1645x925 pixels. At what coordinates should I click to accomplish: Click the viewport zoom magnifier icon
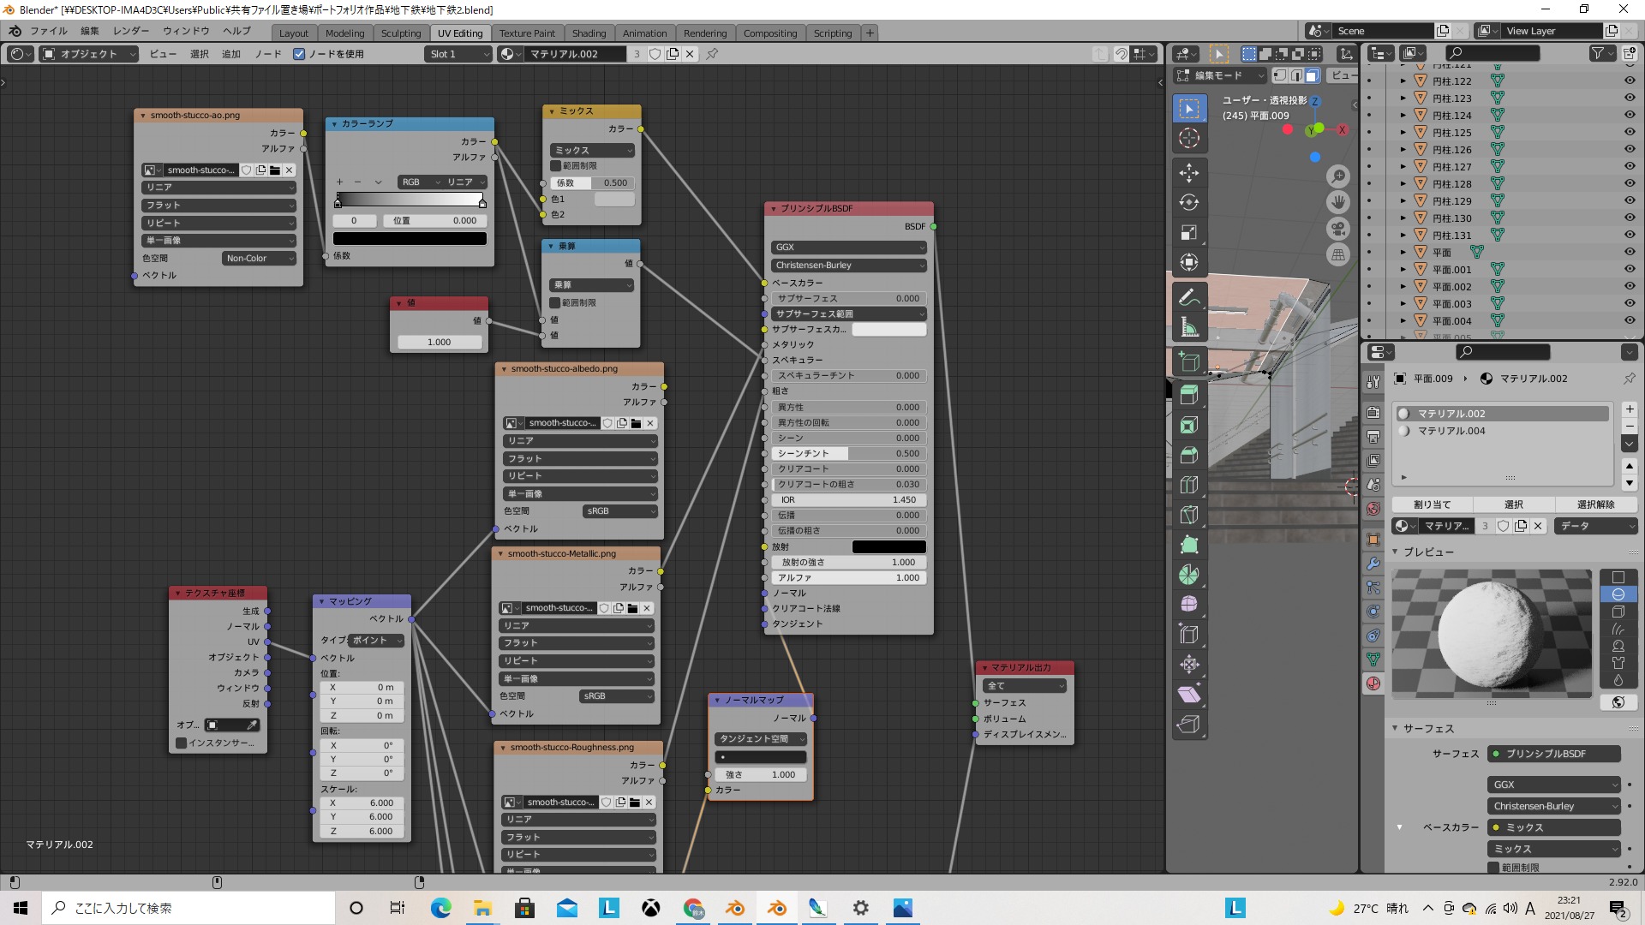(x=1338, y=176)
